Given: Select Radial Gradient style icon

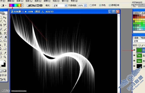Looking at the screenshot, I should coord(31,5).
